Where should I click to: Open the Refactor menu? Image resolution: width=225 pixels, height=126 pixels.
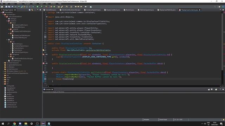coord(19,4)
